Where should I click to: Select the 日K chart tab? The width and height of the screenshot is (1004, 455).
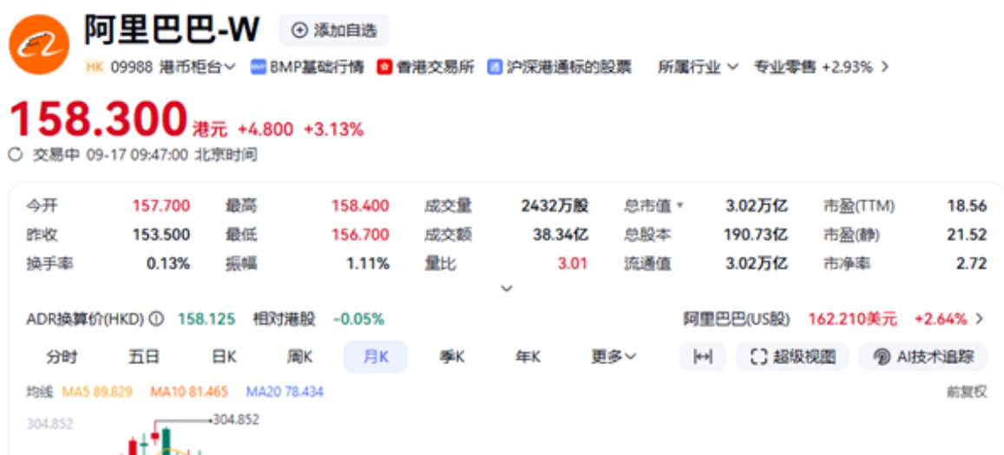(224, 356)
